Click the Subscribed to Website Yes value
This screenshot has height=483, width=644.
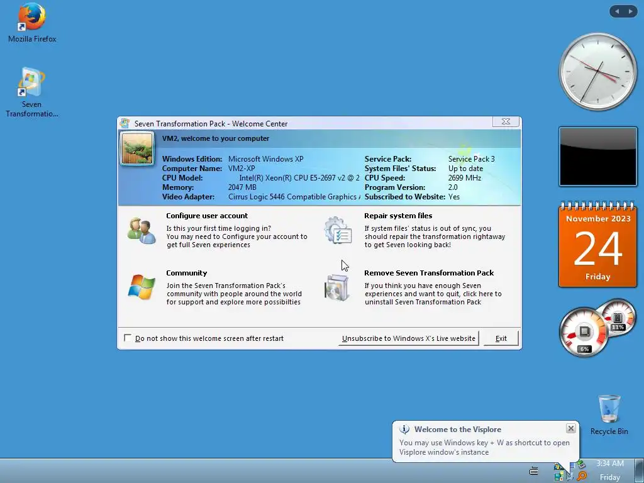(x=454, y=197)
